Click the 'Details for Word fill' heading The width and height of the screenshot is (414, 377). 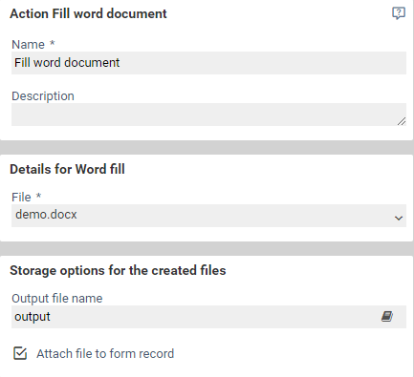[67, 169]
